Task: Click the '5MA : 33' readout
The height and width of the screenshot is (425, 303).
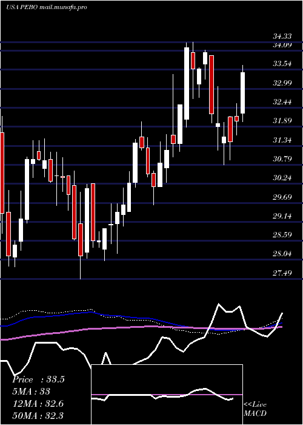Action: pos(32,392)
